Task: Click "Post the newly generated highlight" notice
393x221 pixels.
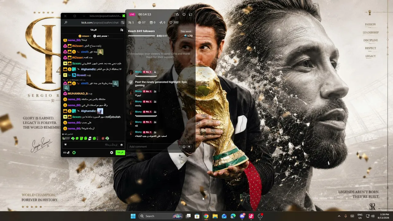Action: (x=161, y=83)
